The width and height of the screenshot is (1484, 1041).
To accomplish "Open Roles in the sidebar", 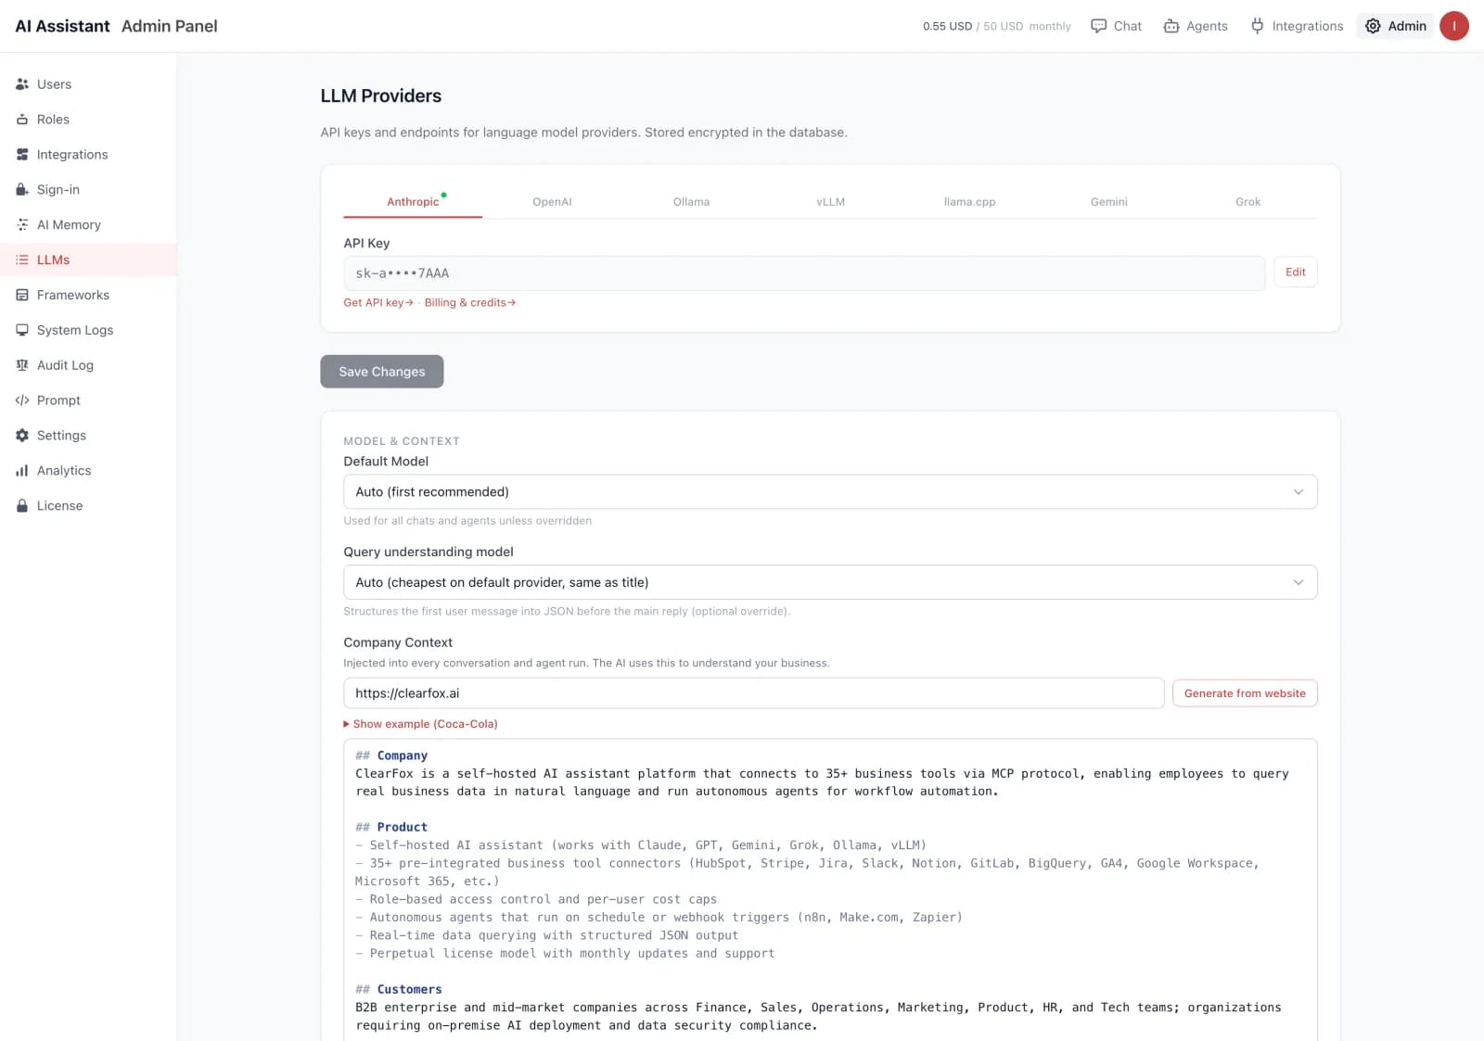I will tap(88, 120).
